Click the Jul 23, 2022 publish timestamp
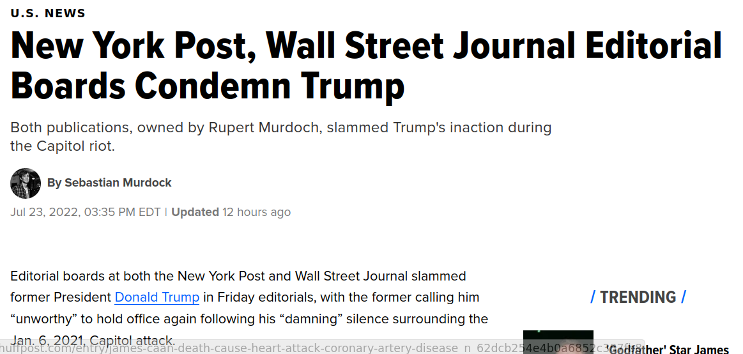This screenshot has width=743, height=354. pyautogui.click(x=86, y=212)
